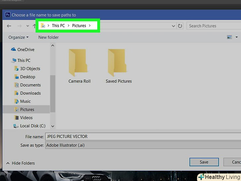Go to the Downloads folder in sidebar
241x181 pixels.
(x=30, y=93)
